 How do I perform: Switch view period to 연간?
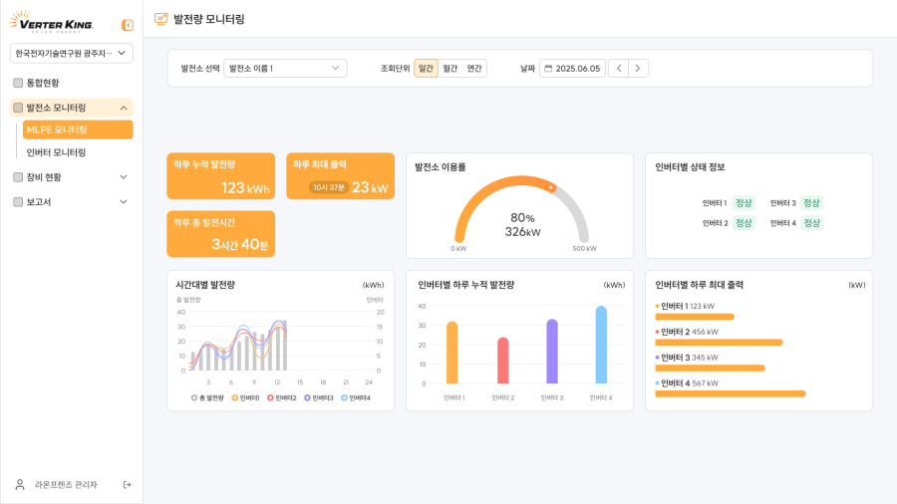pos(474,69)
